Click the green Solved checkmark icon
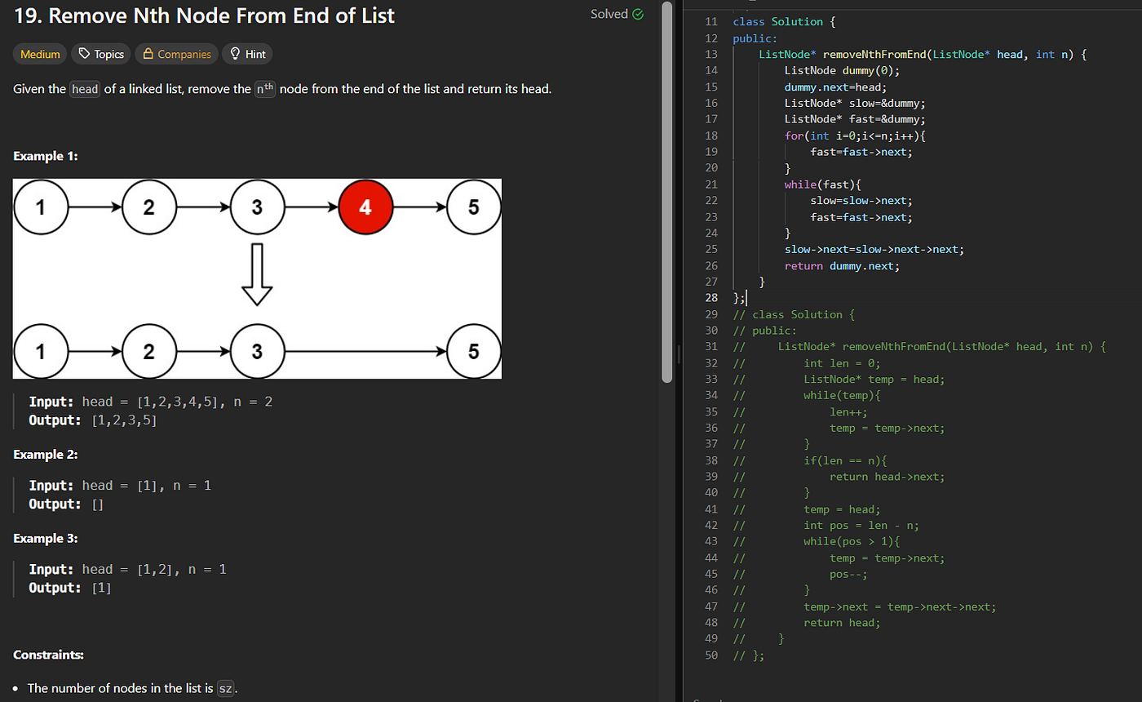Image resolution: width=1142 pixels, height=702 pixels. 638,14
